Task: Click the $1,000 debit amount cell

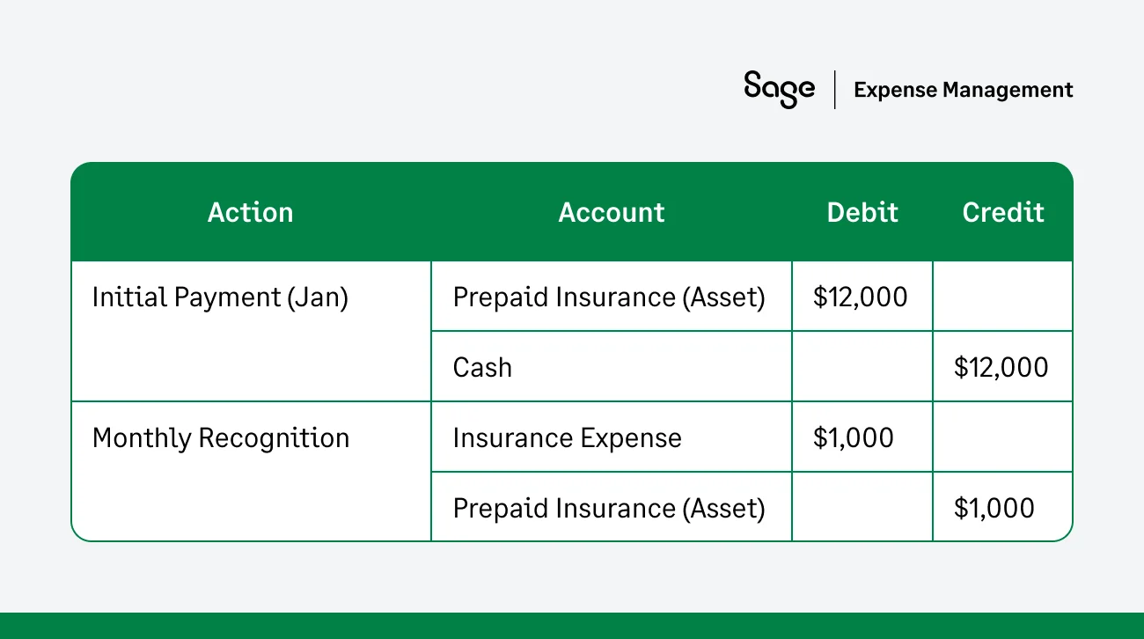Action: [853, 438]
